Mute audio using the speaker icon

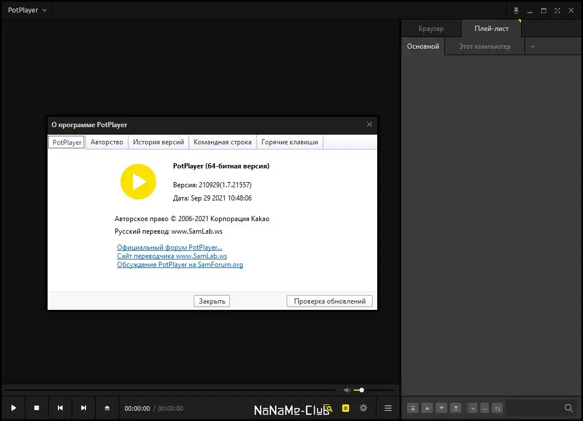click(x=347, y=390)
